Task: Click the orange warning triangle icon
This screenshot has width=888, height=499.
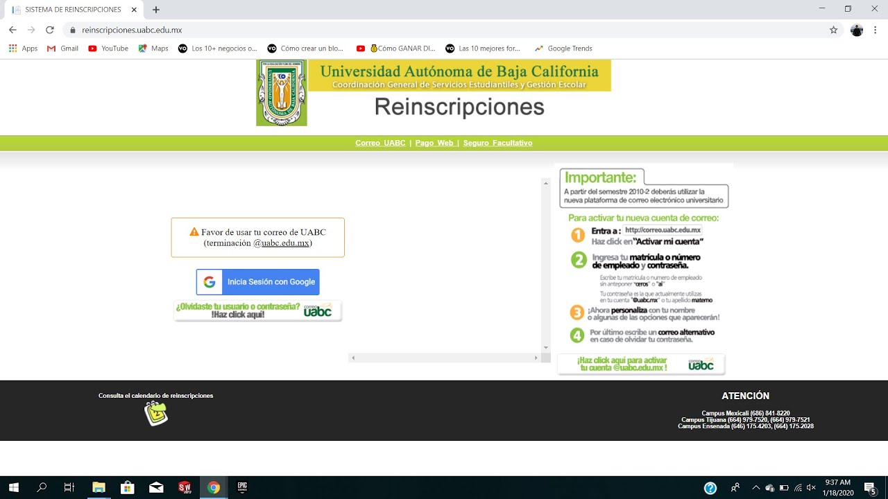Action: click(194, 232)
